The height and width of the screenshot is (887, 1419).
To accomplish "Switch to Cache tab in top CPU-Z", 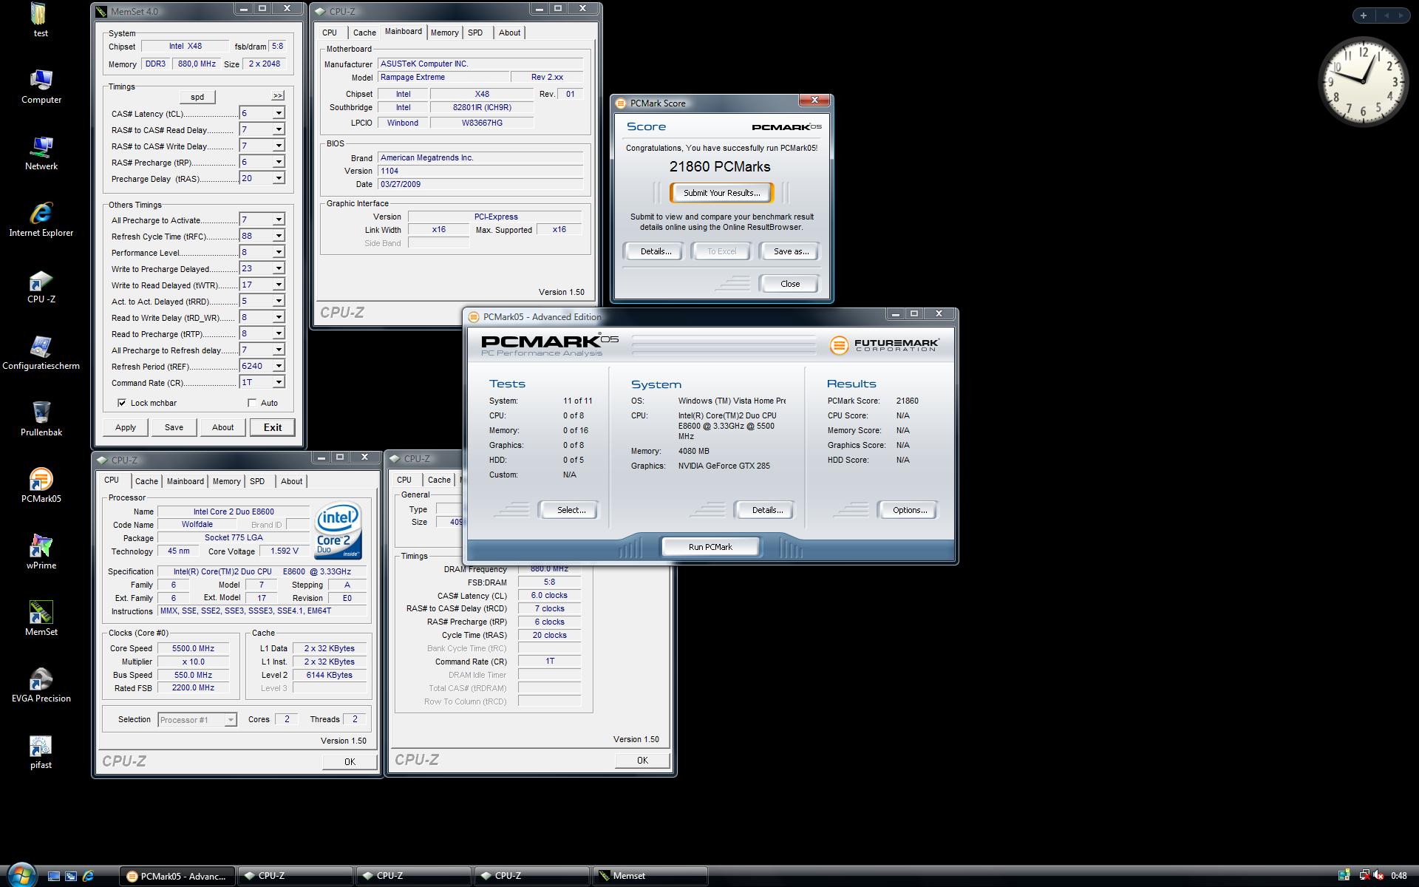I will point(364,33).
